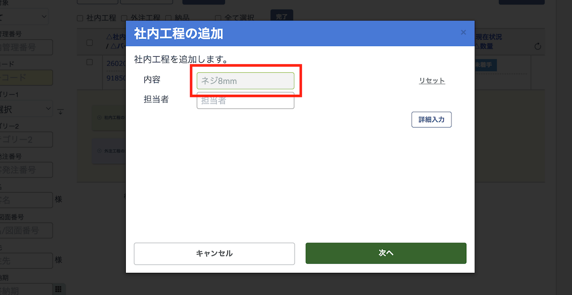
Task: Toggle the 外注工程 filter checkbox
Action: [x=124, y=18]
